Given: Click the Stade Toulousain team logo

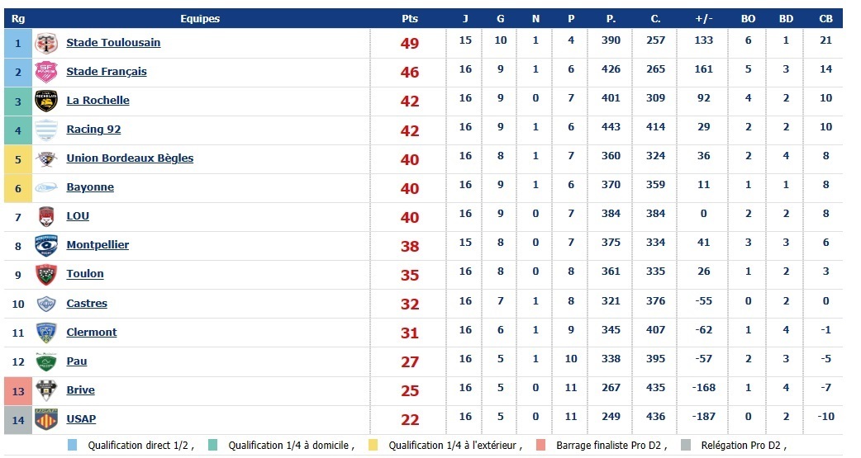Looking at the screenshot, I should tap(45, 43).
